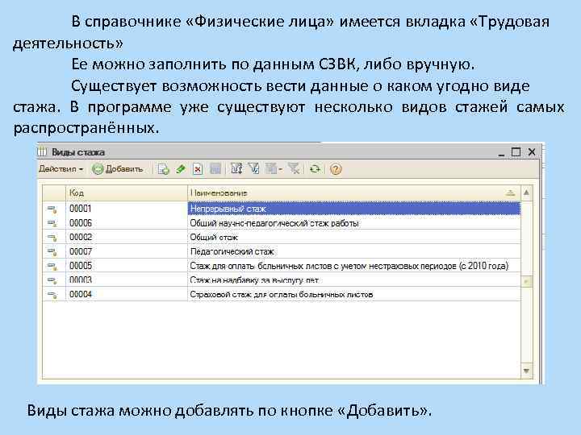Select Стаж для оплаты больничных листов с учетом entry
This screenshot has height=435, width=581.
pos(354,266)
